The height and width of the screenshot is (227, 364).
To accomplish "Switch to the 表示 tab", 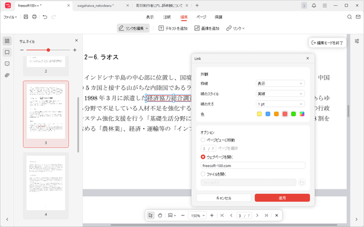I will tap(150, 17).
